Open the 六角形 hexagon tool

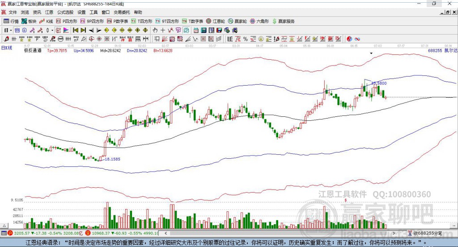tap(259, 21)
